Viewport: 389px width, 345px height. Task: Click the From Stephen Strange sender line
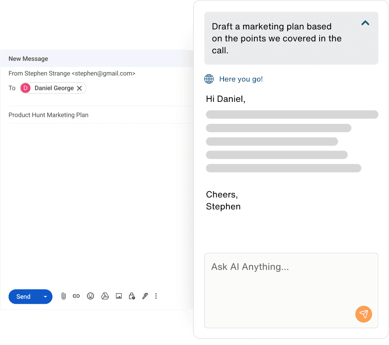coord(72,74)
